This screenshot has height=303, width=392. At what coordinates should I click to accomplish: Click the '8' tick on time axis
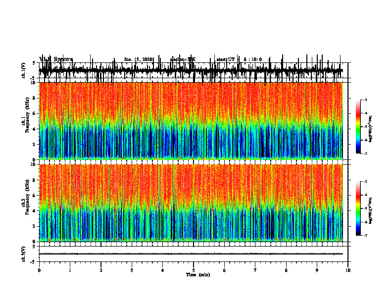coord(286,270)
